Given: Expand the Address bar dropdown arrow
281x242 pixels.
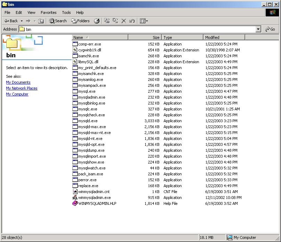Looking at the screenshot, I should (x=258, y=30).
